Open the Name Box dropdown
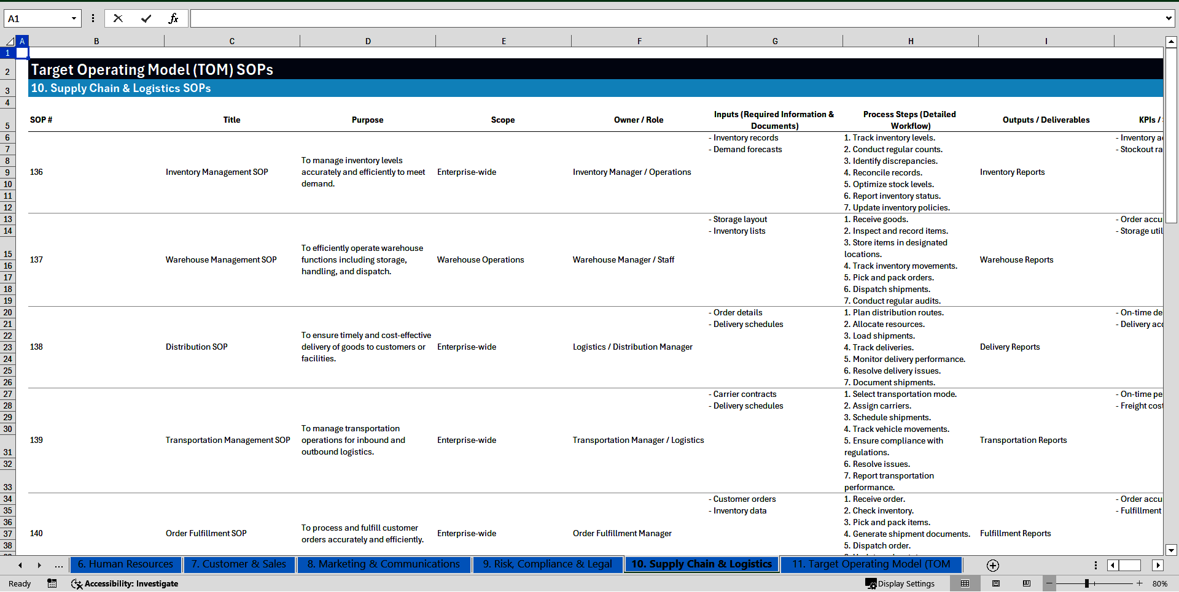The width and height of the screenshot is (1179, 592). pyautogui.click(x=74, y=18)
